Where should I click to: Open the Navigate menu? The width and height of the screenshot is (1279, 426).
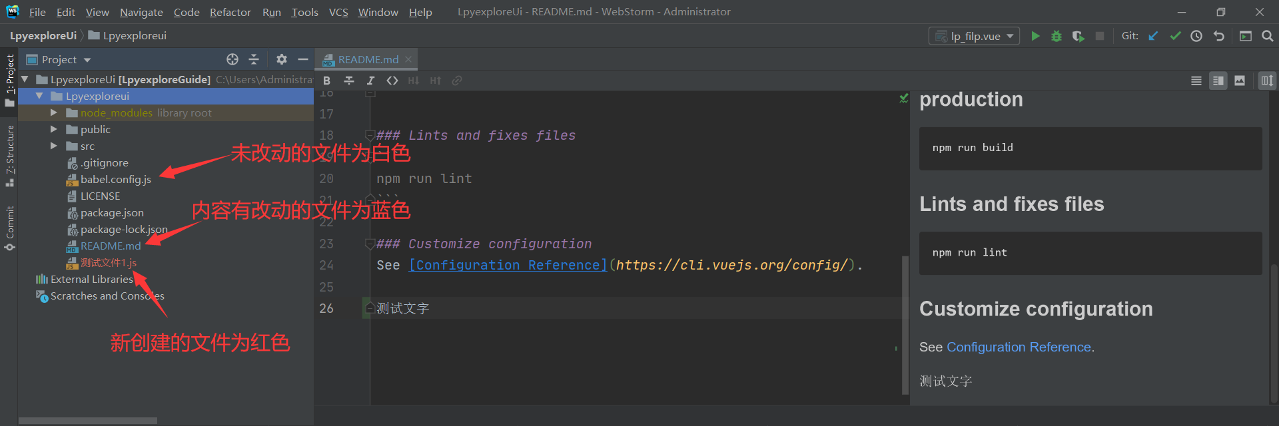pos(141,12)
